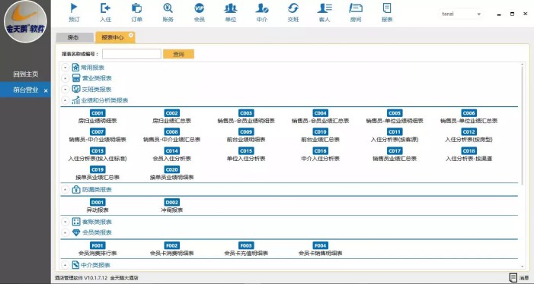Image resolution: width=534 pixels, height=284 pixels.
Task: Open C003 销售员-会员业绩明细表 report
Action: tap(246, 117)
